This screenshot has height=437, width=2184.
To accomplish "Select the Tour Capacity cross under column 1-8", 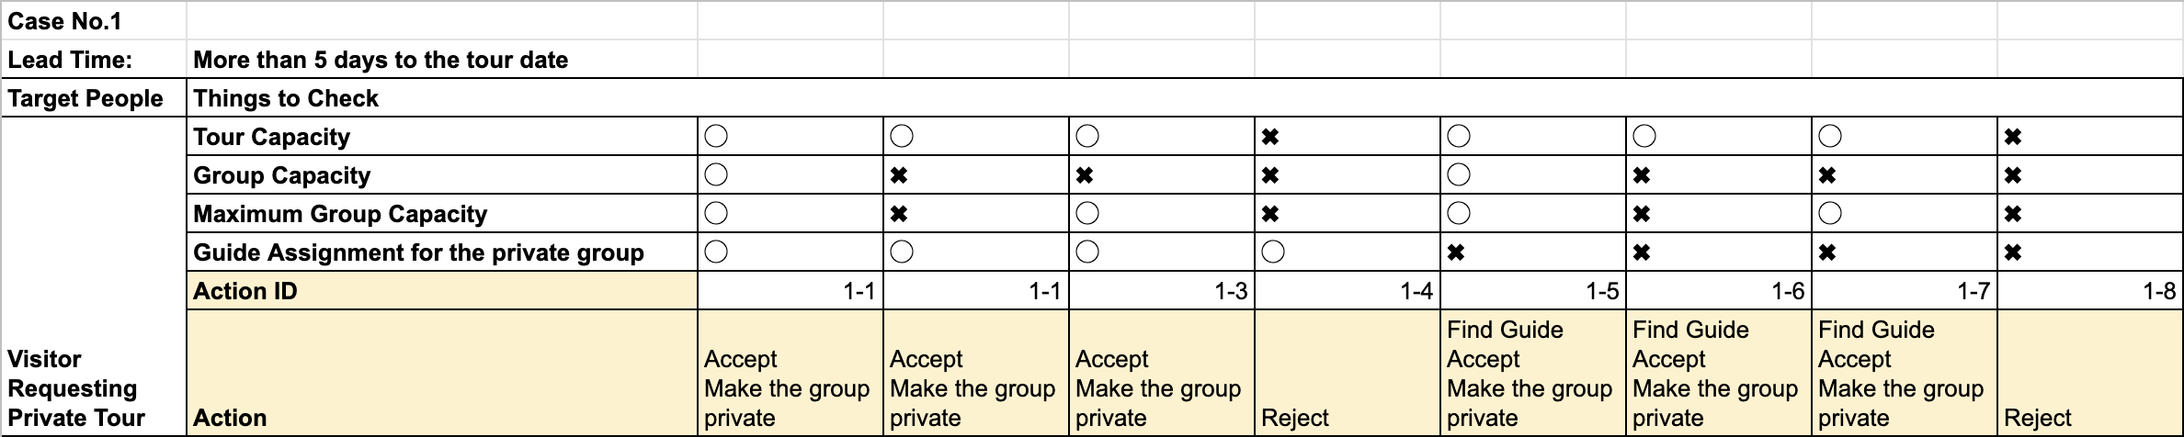I will pos(2012,137).
